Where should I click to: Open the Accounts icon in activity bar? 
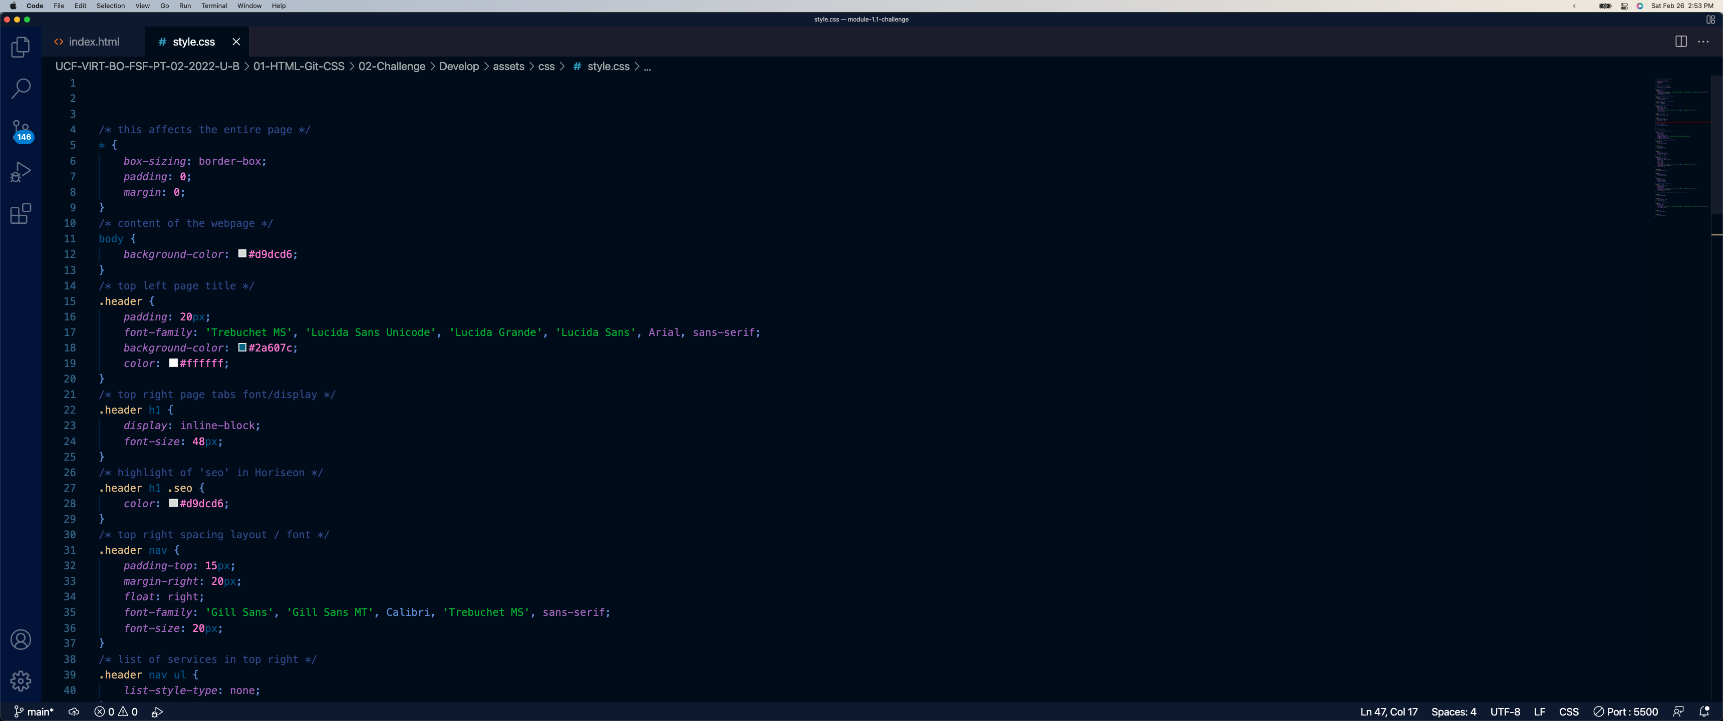tap(21, 639)
